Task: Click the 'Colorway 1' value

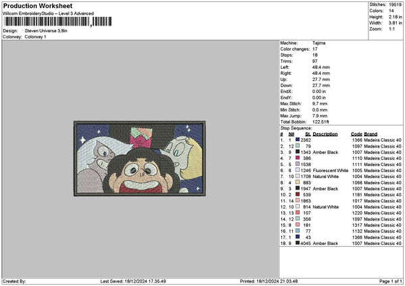Action: [35, 37]
